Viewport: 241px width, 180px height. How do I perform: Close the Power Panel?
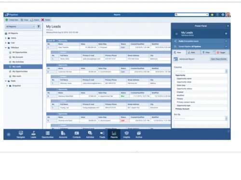coord(228,26)
